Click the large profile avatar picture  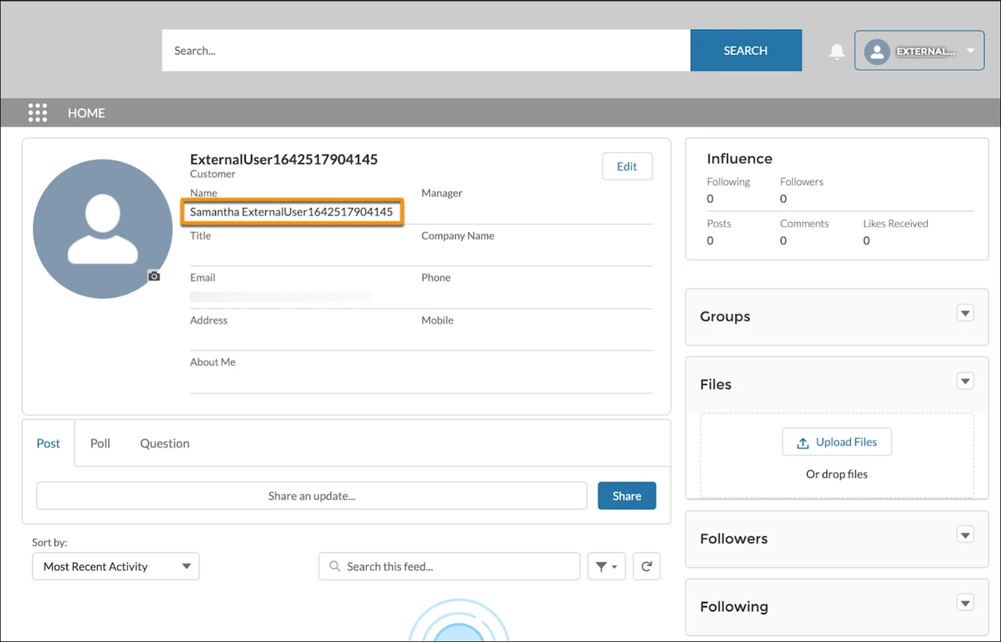[103, 229]
